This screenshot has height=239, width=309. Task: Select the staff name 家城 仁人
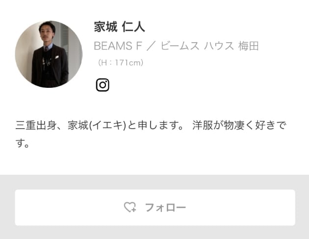tap(119, 27)
